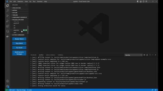Select the amf package

click(x=15, y=33)
